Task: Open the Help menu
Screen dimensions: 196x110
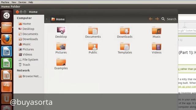Action: pos(31,2)
